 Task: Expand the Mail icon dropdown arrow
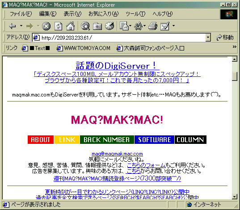click(x=130, y=26)
